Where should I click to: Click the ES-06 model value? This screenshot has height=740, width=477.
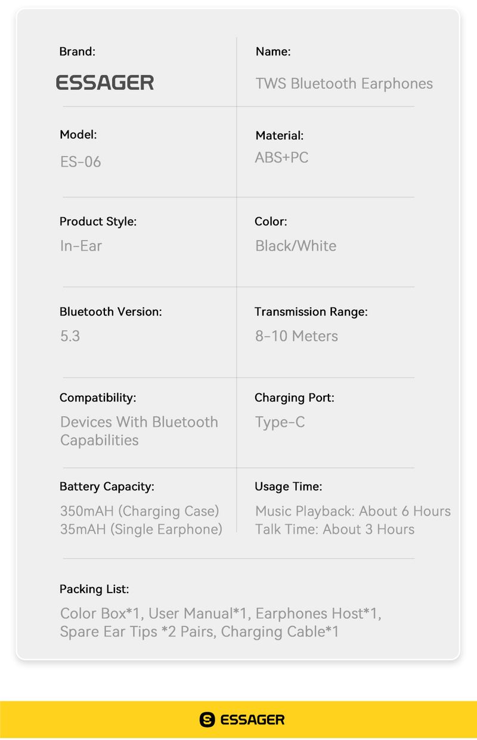coord(80,162)
